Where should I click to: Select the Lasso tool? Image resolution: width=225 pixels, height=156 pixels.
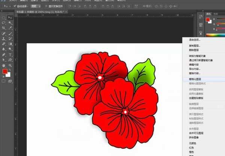click(x=3, y=23)
